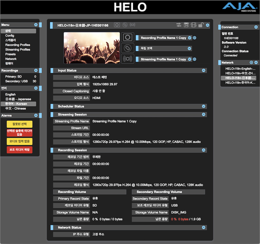The image size is (260, 244).
Task: Select HELO-i18n-中文-ZH device in Network list
Action: click(240, 73)
